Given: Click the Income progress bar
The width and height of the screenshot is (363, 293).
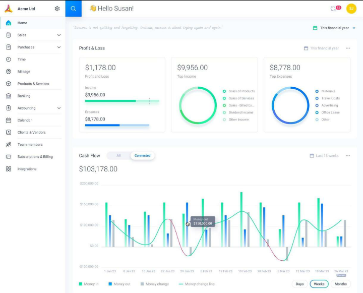Looking at the screenshot, I should pyautogui.click(x=122, y=101).
